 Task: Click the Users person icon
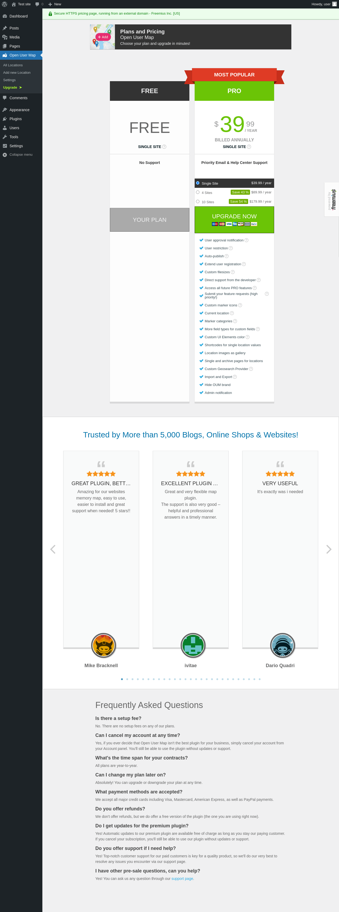(5, 128)
